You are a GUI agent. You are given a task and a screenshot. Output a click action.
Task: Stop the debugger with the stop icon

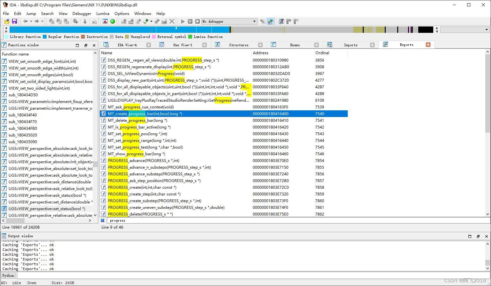coord(197,21)
